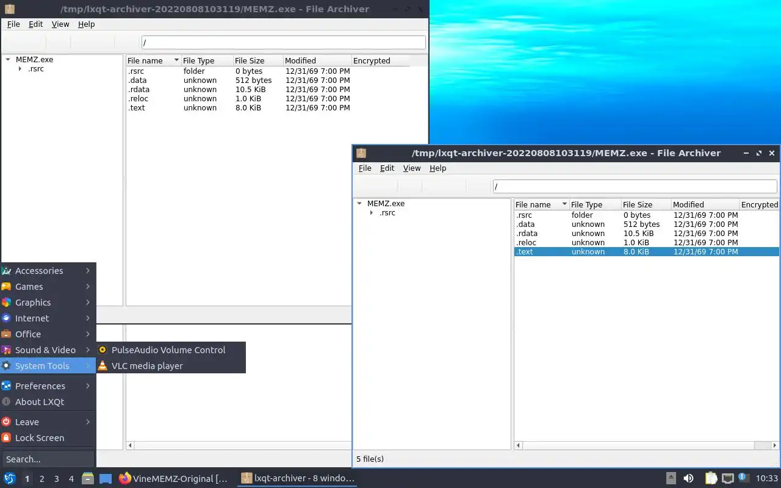Open Help menu in front archiver window
This screenshot has height=488, width=781.
pyautogui.click(x=438, y=168)
